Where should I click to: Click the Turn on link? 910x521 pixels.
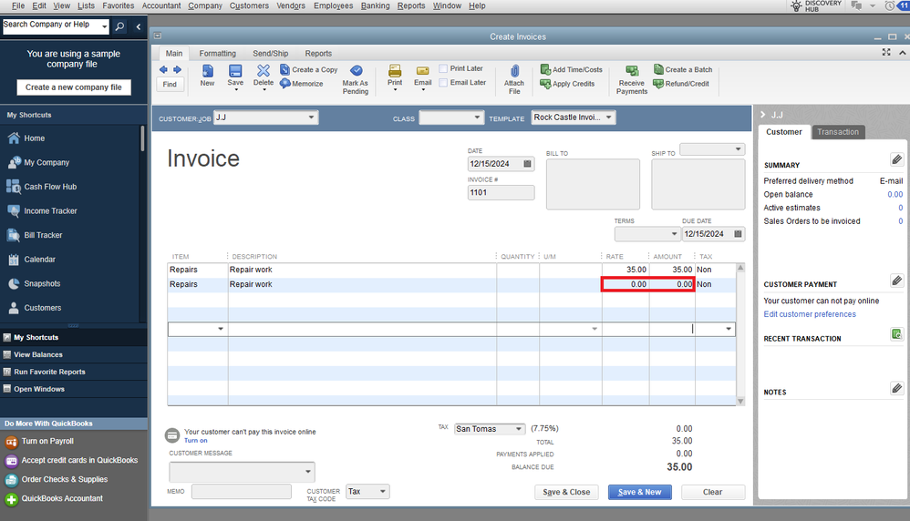point(195,441)
